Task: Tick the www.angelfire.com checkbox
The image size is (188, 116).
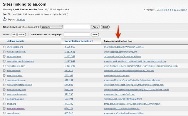Action: point(4,80)
